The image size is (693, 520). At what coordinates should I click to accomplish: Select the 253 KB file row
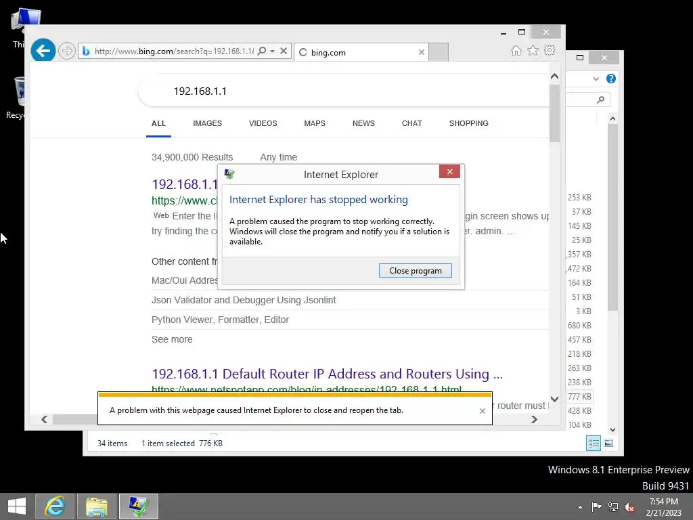579,198
